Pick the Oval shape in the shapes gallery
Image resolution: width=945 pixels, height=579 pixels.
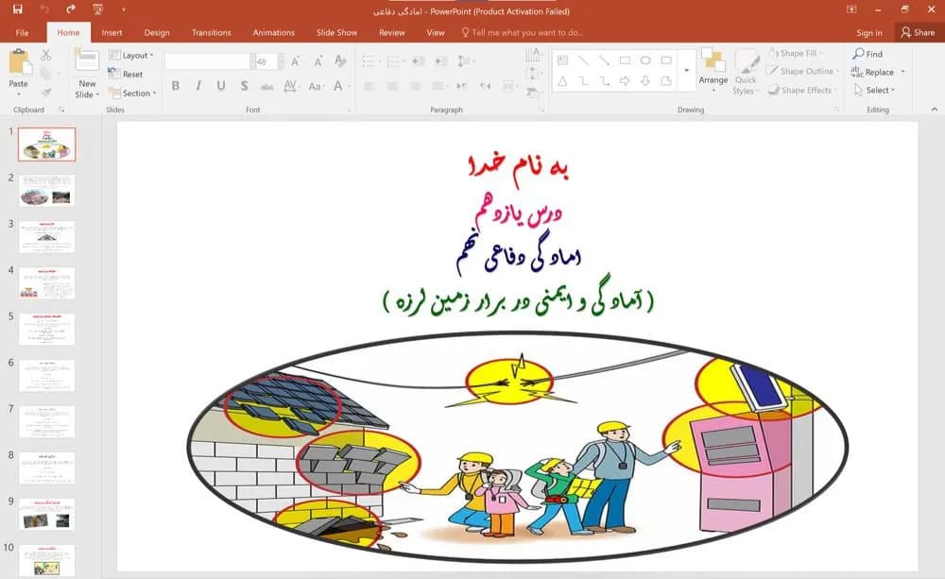[x=645, y=60]
